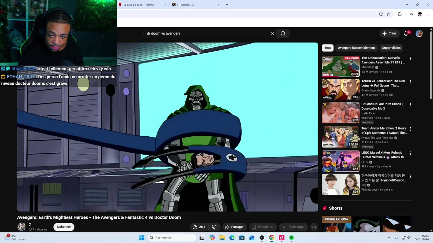Open The Ambassador video thumbnail
Viewport: 433px width, 243px height.
341,66
